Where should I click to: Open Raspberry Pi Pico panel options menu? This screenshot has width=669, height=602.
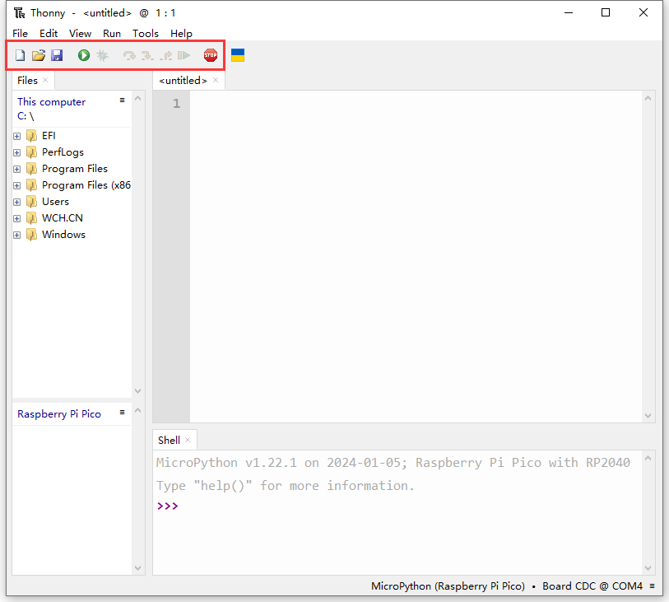(122, 413)
